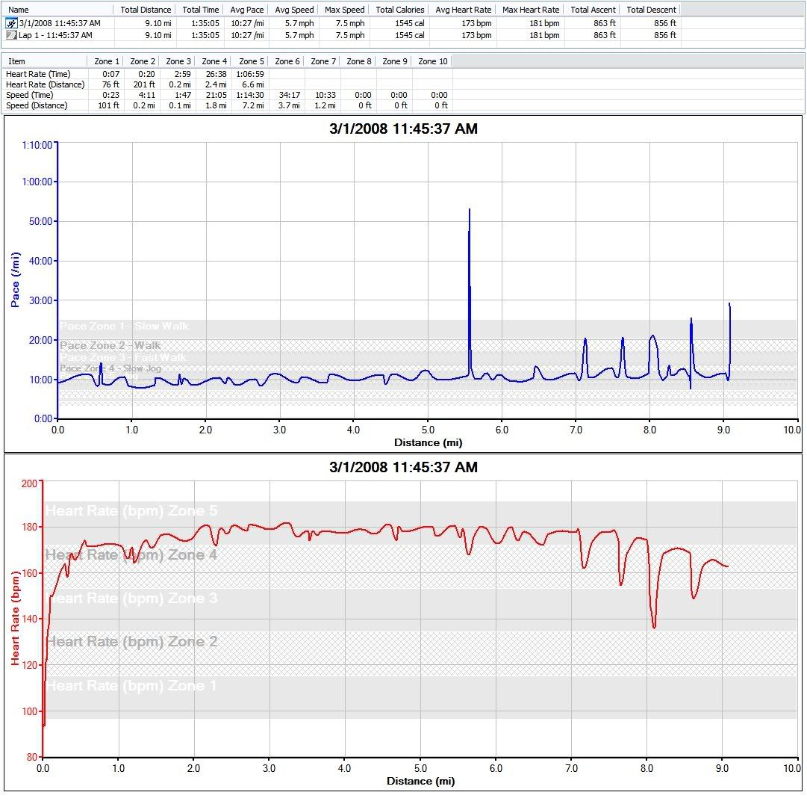Image resolution: width=807 pixels, height=807 pixels.
Task: Click the Total Calories column header
Action: point(400,10)
